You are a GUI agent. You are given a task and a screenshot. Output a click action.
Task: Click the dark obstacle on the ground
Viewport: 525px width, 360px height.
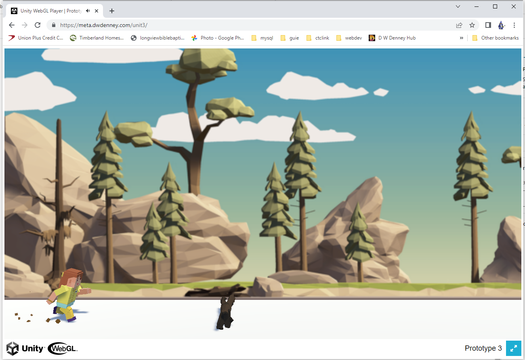(x=225, y=312)
